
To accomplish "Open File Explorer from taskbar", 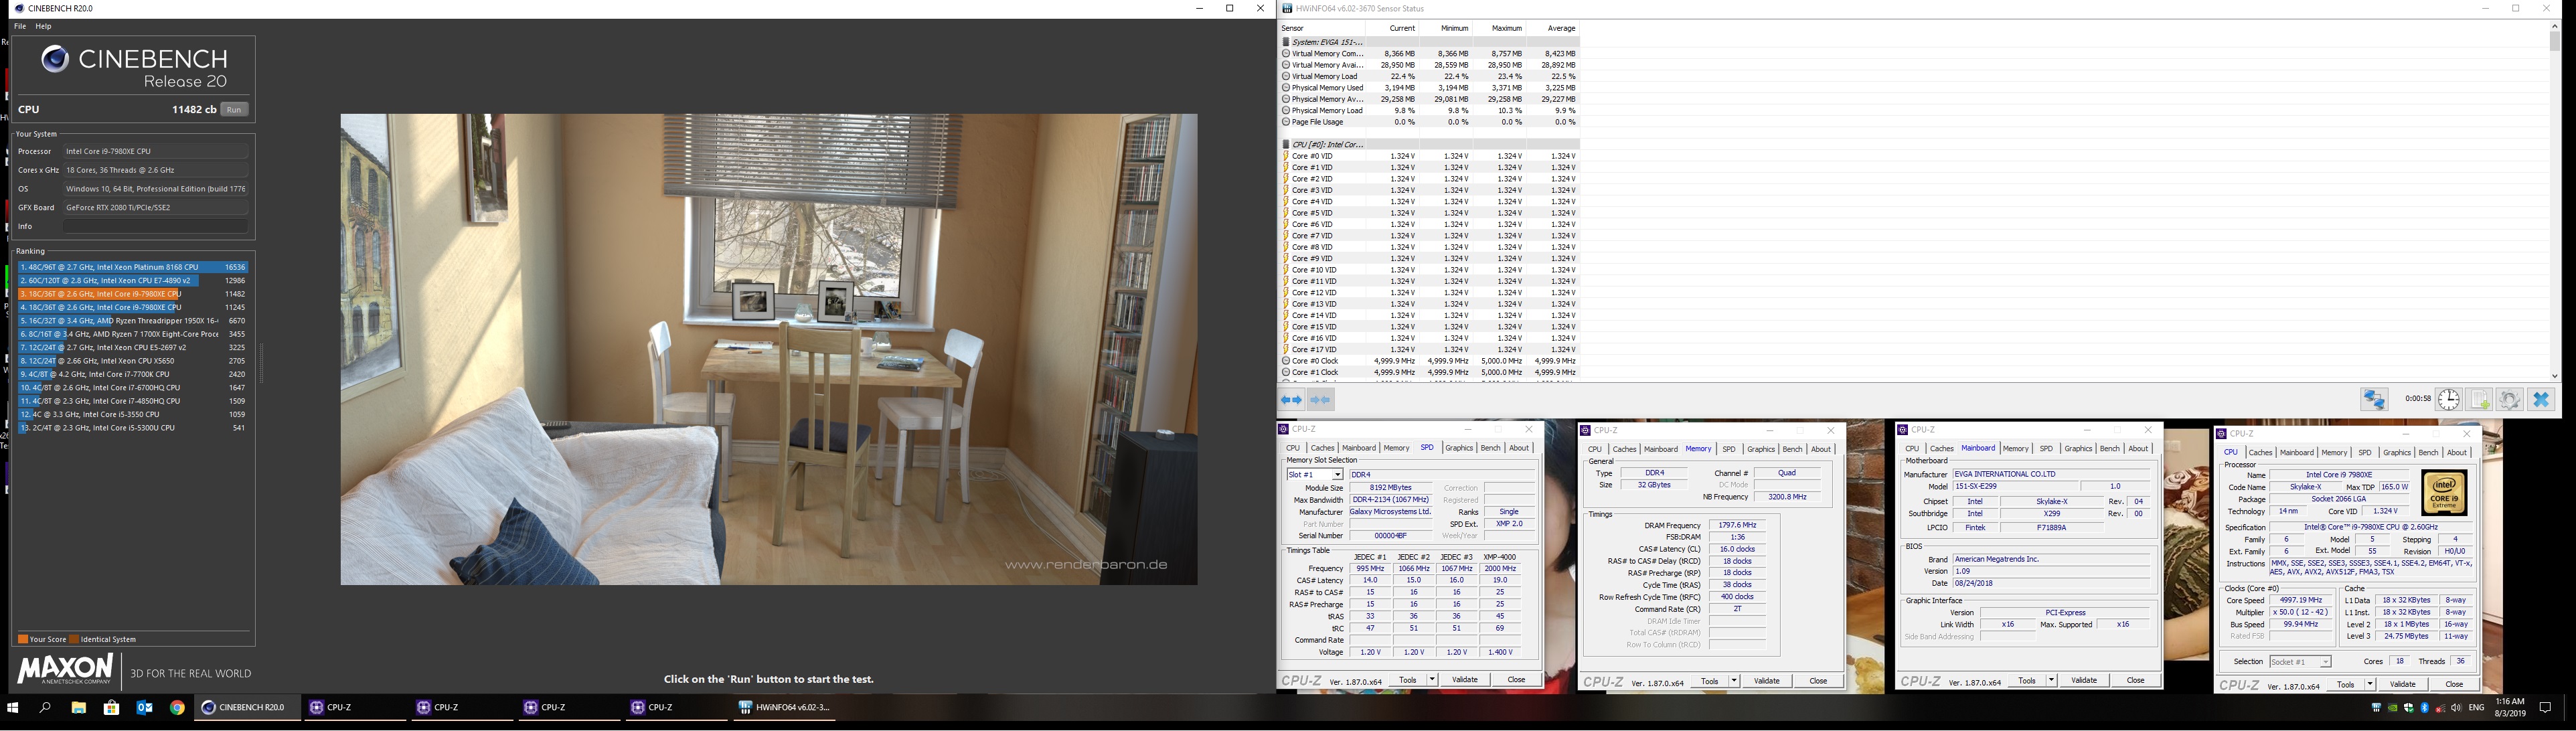I will tap(78, 708).
